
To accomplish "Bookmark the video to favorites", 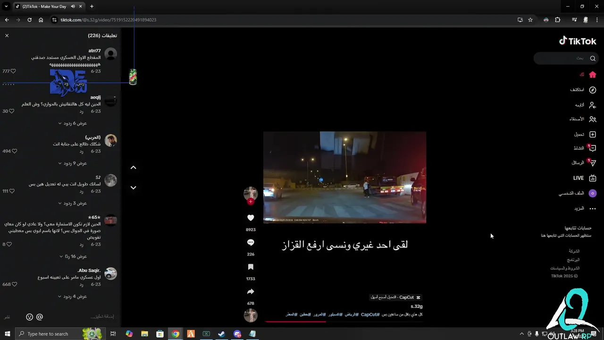I will (251, 267).
